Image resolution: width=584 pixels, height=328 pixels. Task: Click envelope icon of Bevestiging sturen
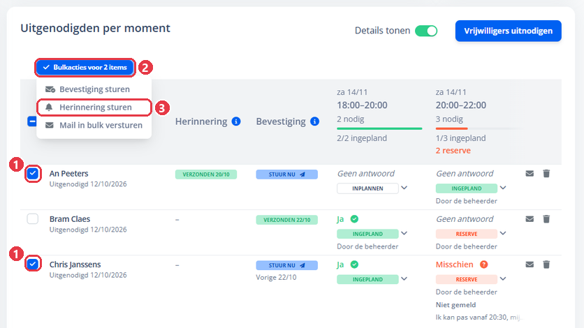50,89
